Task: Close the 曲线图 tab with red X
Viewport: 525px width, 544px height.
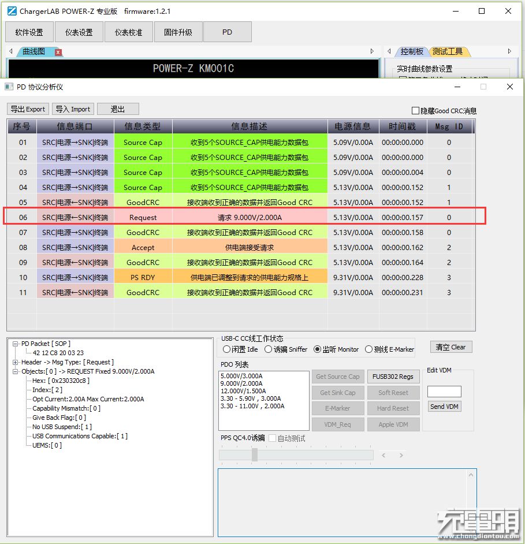Action: 58,53
